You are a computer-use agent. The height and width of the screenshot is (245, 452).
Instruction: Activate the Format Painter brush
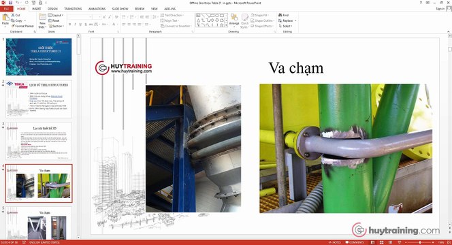(x=22, y=26)
